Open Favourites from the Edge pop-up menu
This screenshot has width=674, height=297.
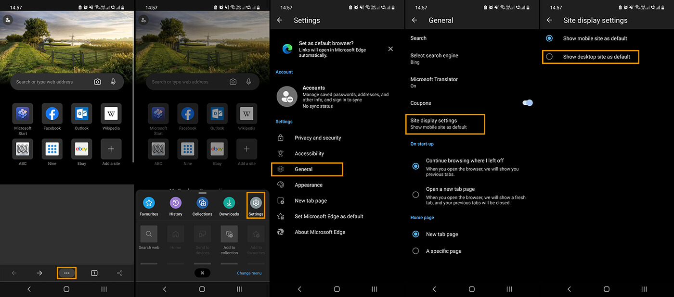click(x=149, y=206)
